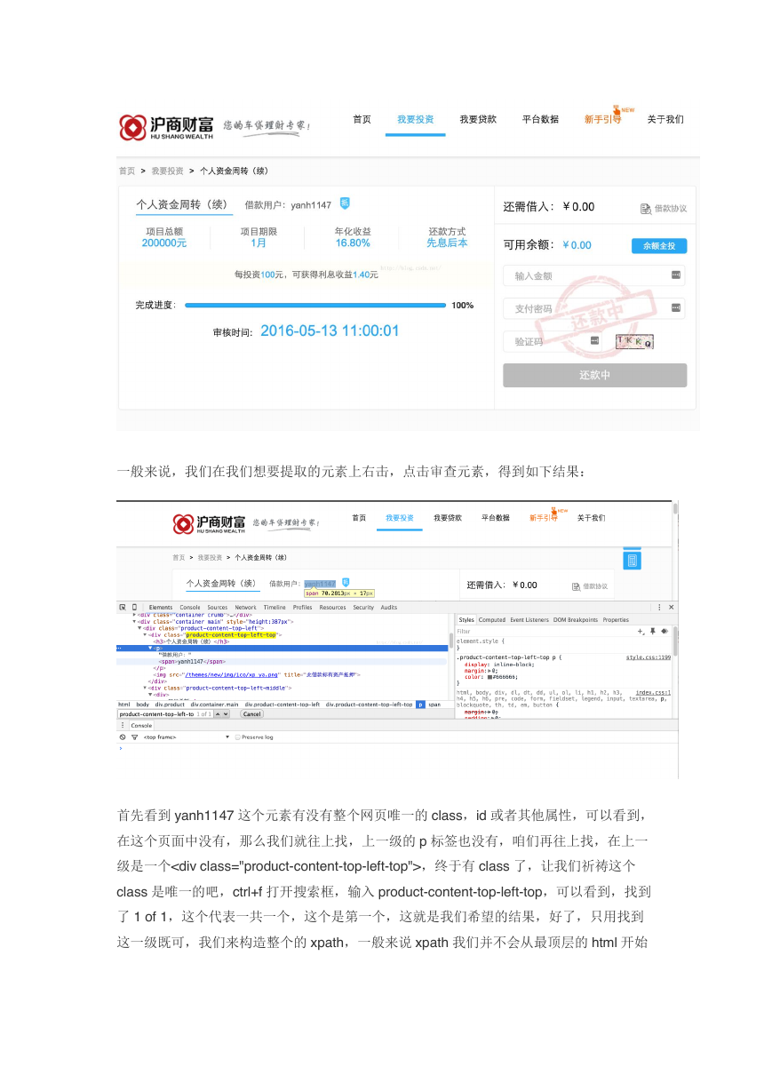Click the keyboard icon in the 验证码 field
This screenshot has height=1091, width=772.
pos(594,340)
